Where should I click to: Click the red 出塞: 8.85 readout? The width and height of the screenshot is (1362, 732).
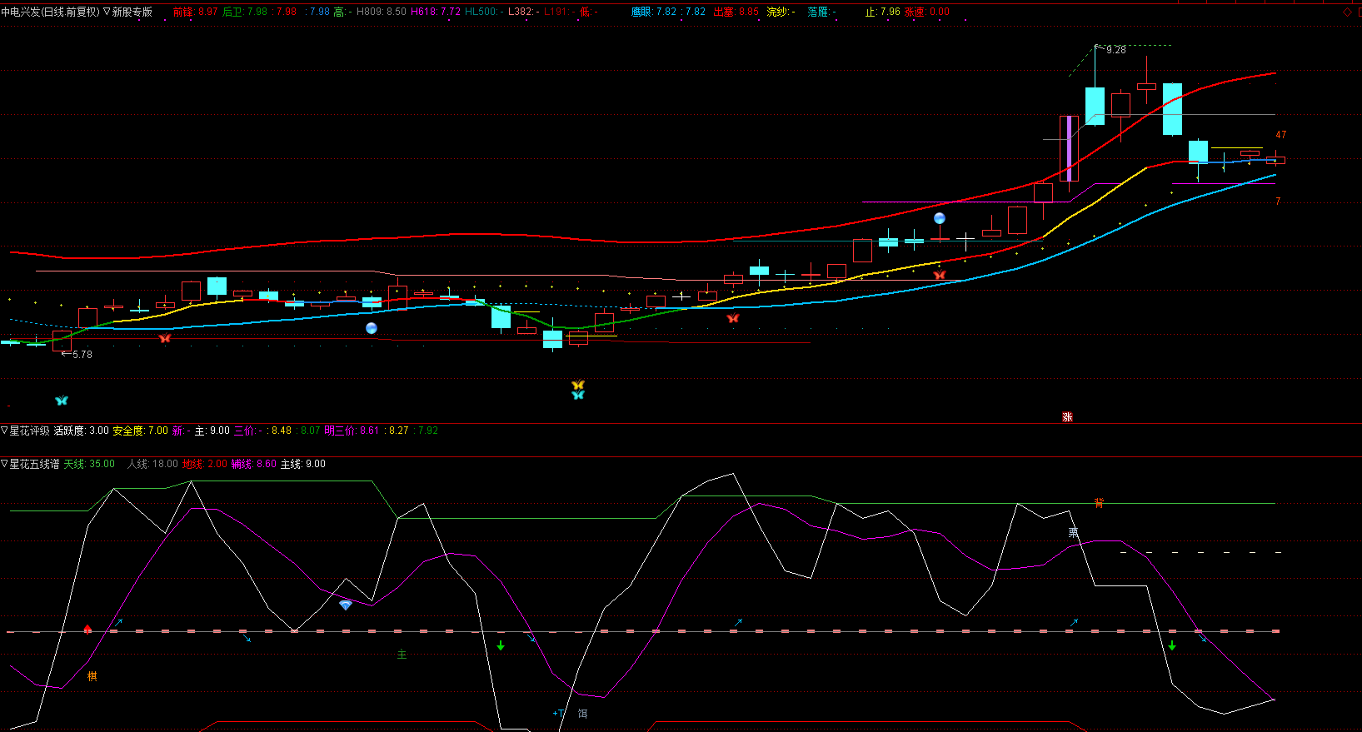tap(736, 12)
